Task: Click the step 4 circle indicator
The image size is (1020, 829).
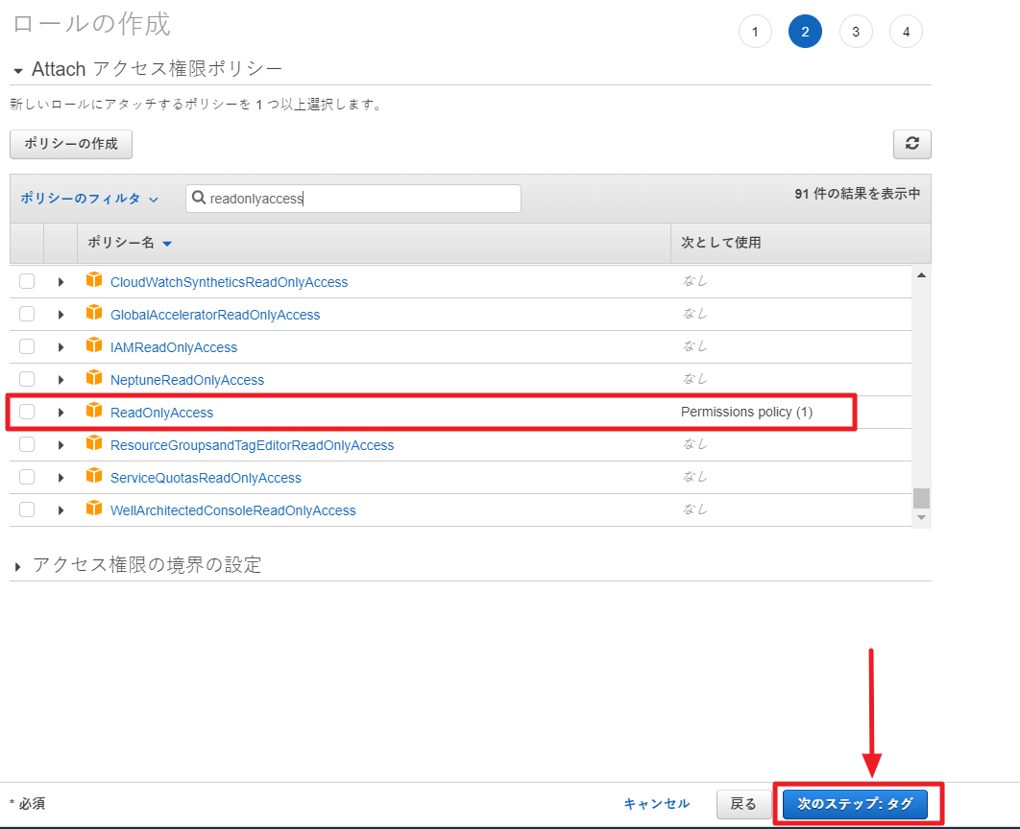Action: click(906, 32)
